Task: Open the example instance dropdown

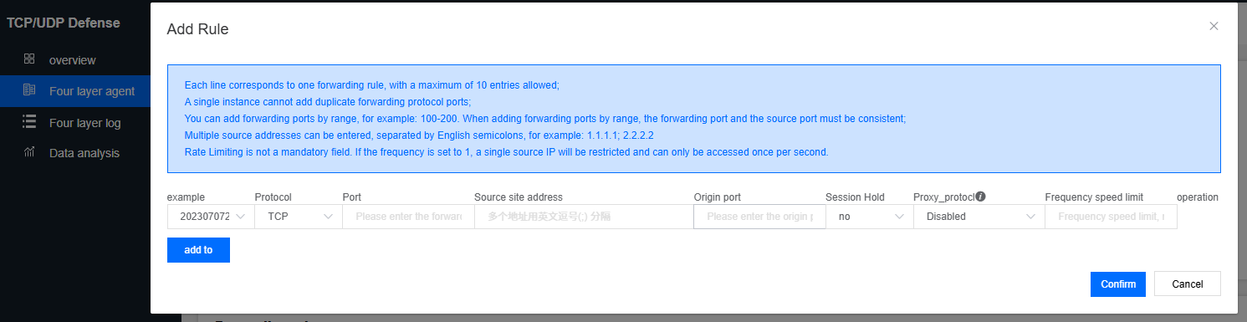Action: pos(211,217)
